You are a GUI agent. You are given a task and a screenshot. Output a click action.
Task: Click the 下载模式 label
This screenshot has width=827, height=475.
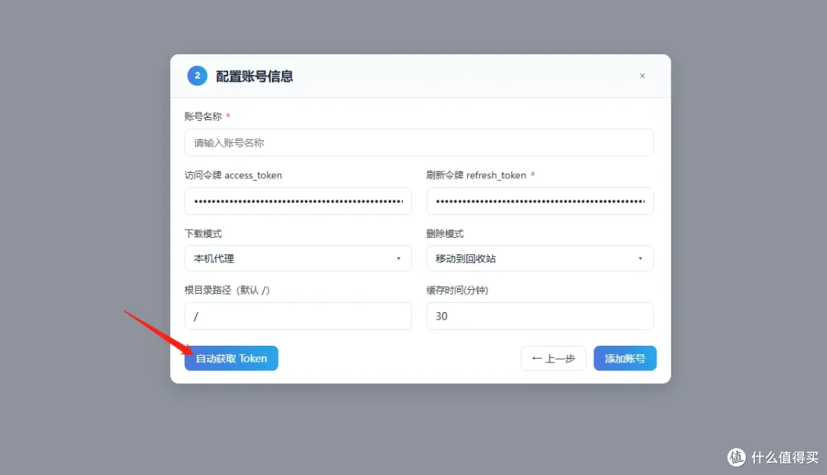(203, 234)
